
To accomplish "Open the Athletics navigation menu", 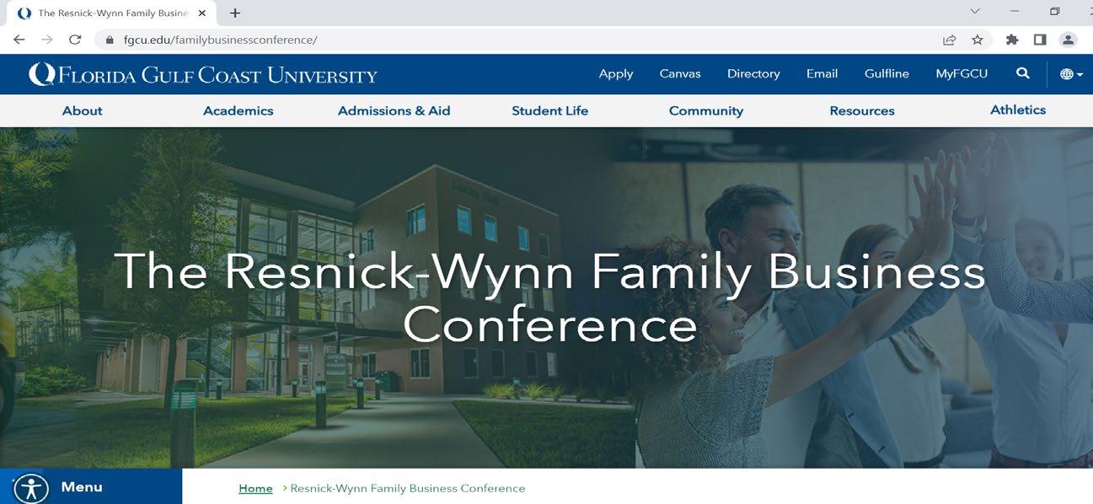I will pos(1018,110).
